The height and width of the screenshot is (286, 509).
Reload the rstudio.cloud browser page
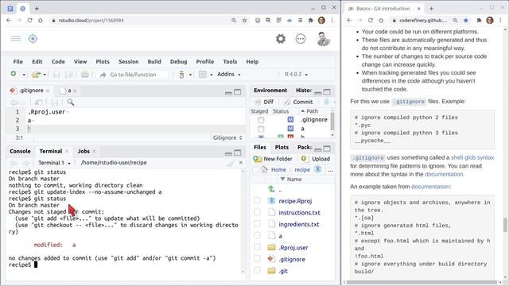pyautogui.click(x=30, y=20)
